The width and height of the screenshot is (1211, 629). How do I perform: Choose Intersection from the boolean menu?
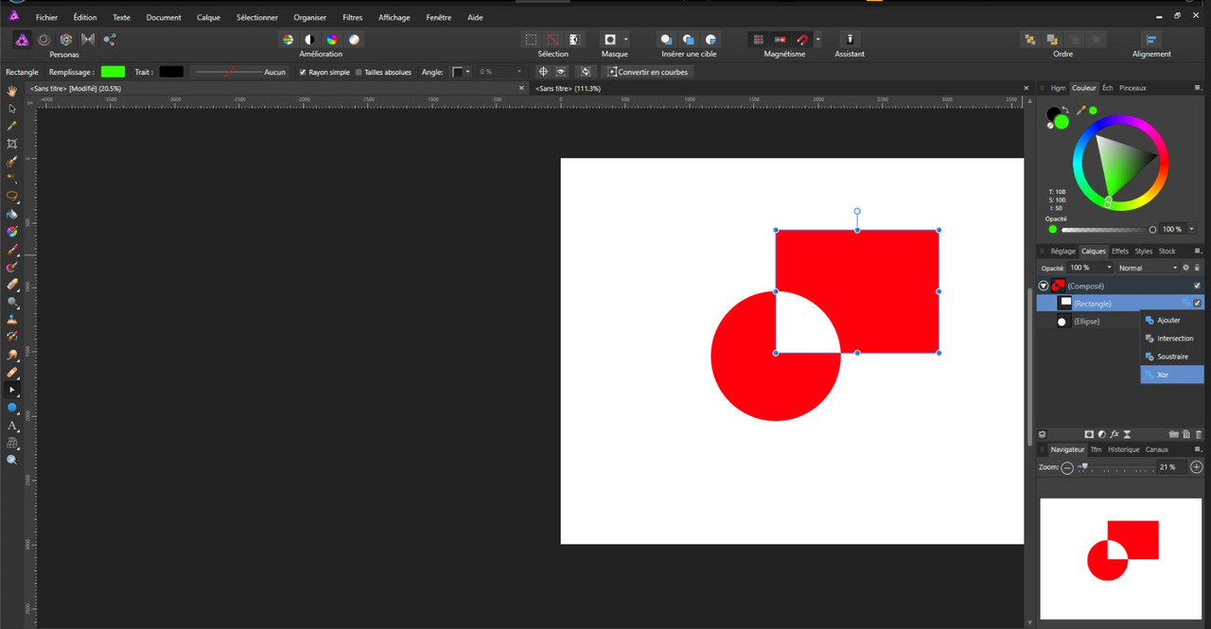[1172, 339]
